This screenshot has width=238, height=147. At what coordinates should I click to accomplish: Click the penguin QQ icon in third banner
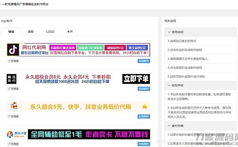[14, 106]
